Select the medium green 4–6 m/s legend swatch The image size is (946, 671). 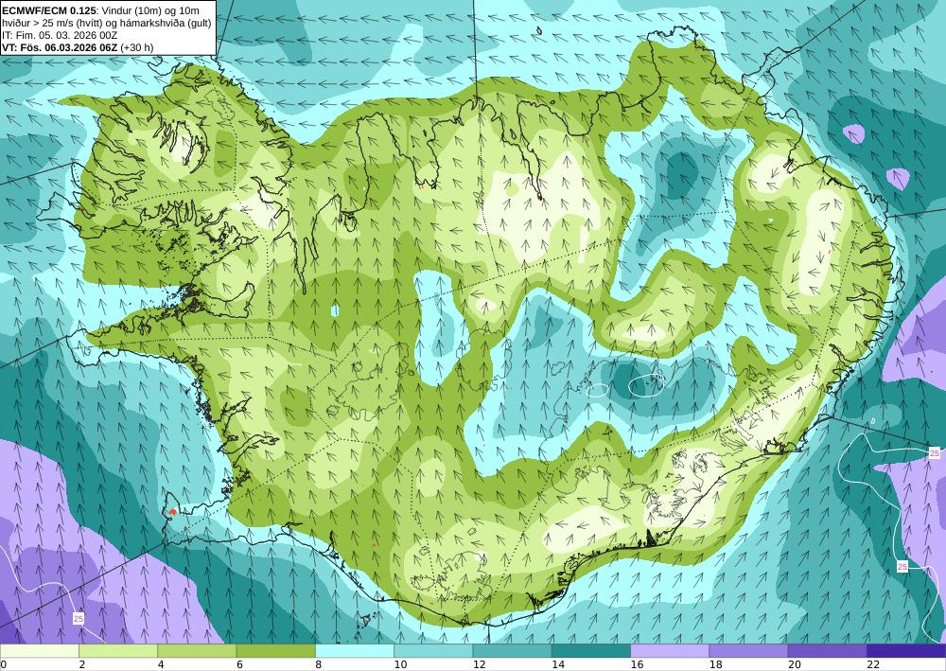point(197,650)
